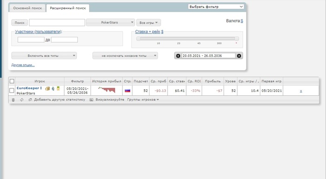This screenshot has width=326, height=179.
Task: Click the maximum participants field after до
Action: (64, 40)
